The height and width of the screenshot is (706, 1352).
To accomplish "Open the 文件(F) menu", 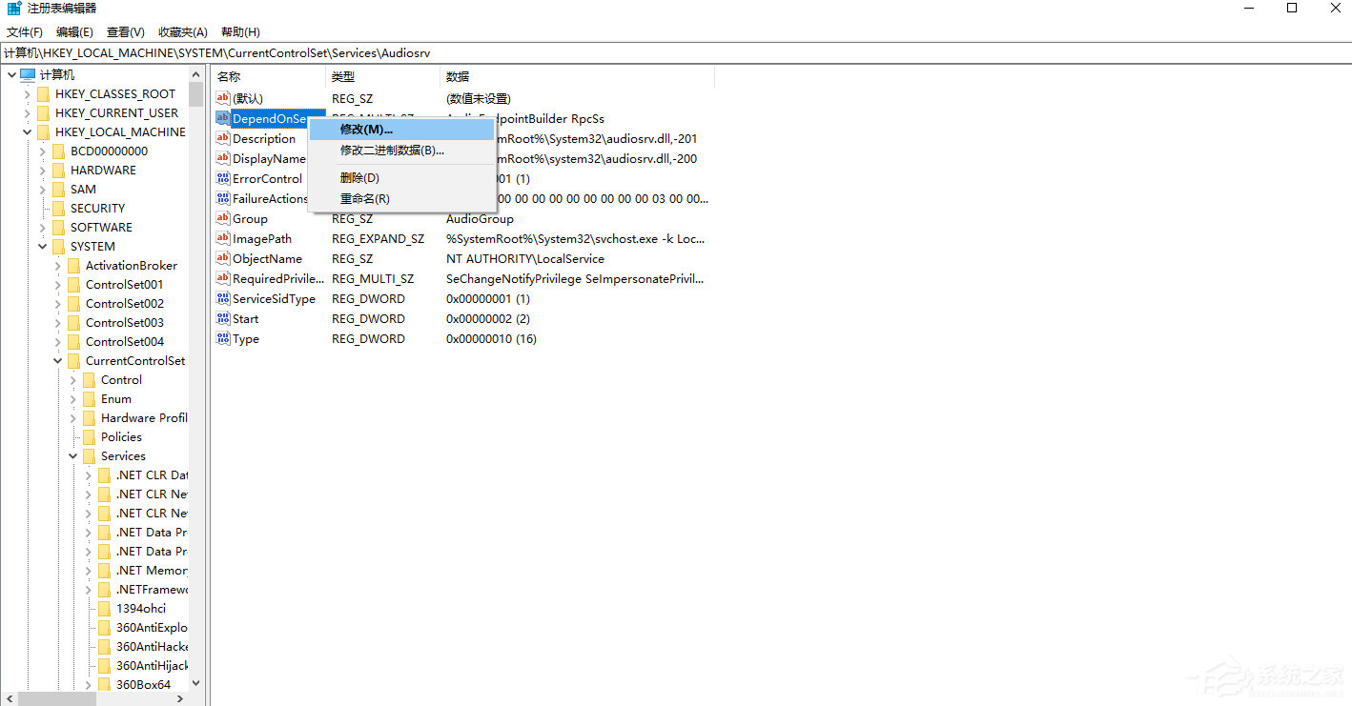I will click(24, 31).
